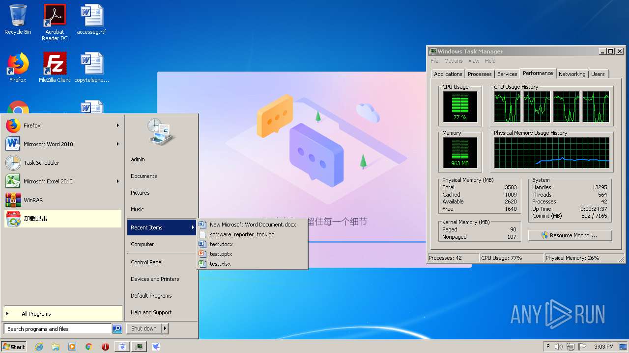Click the volume speaker tray icon
Screen dimensions: 629x353
(559, 347)
